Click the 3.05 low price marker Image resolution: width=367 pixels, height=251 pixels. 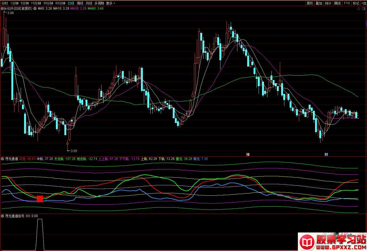(73, 151)
